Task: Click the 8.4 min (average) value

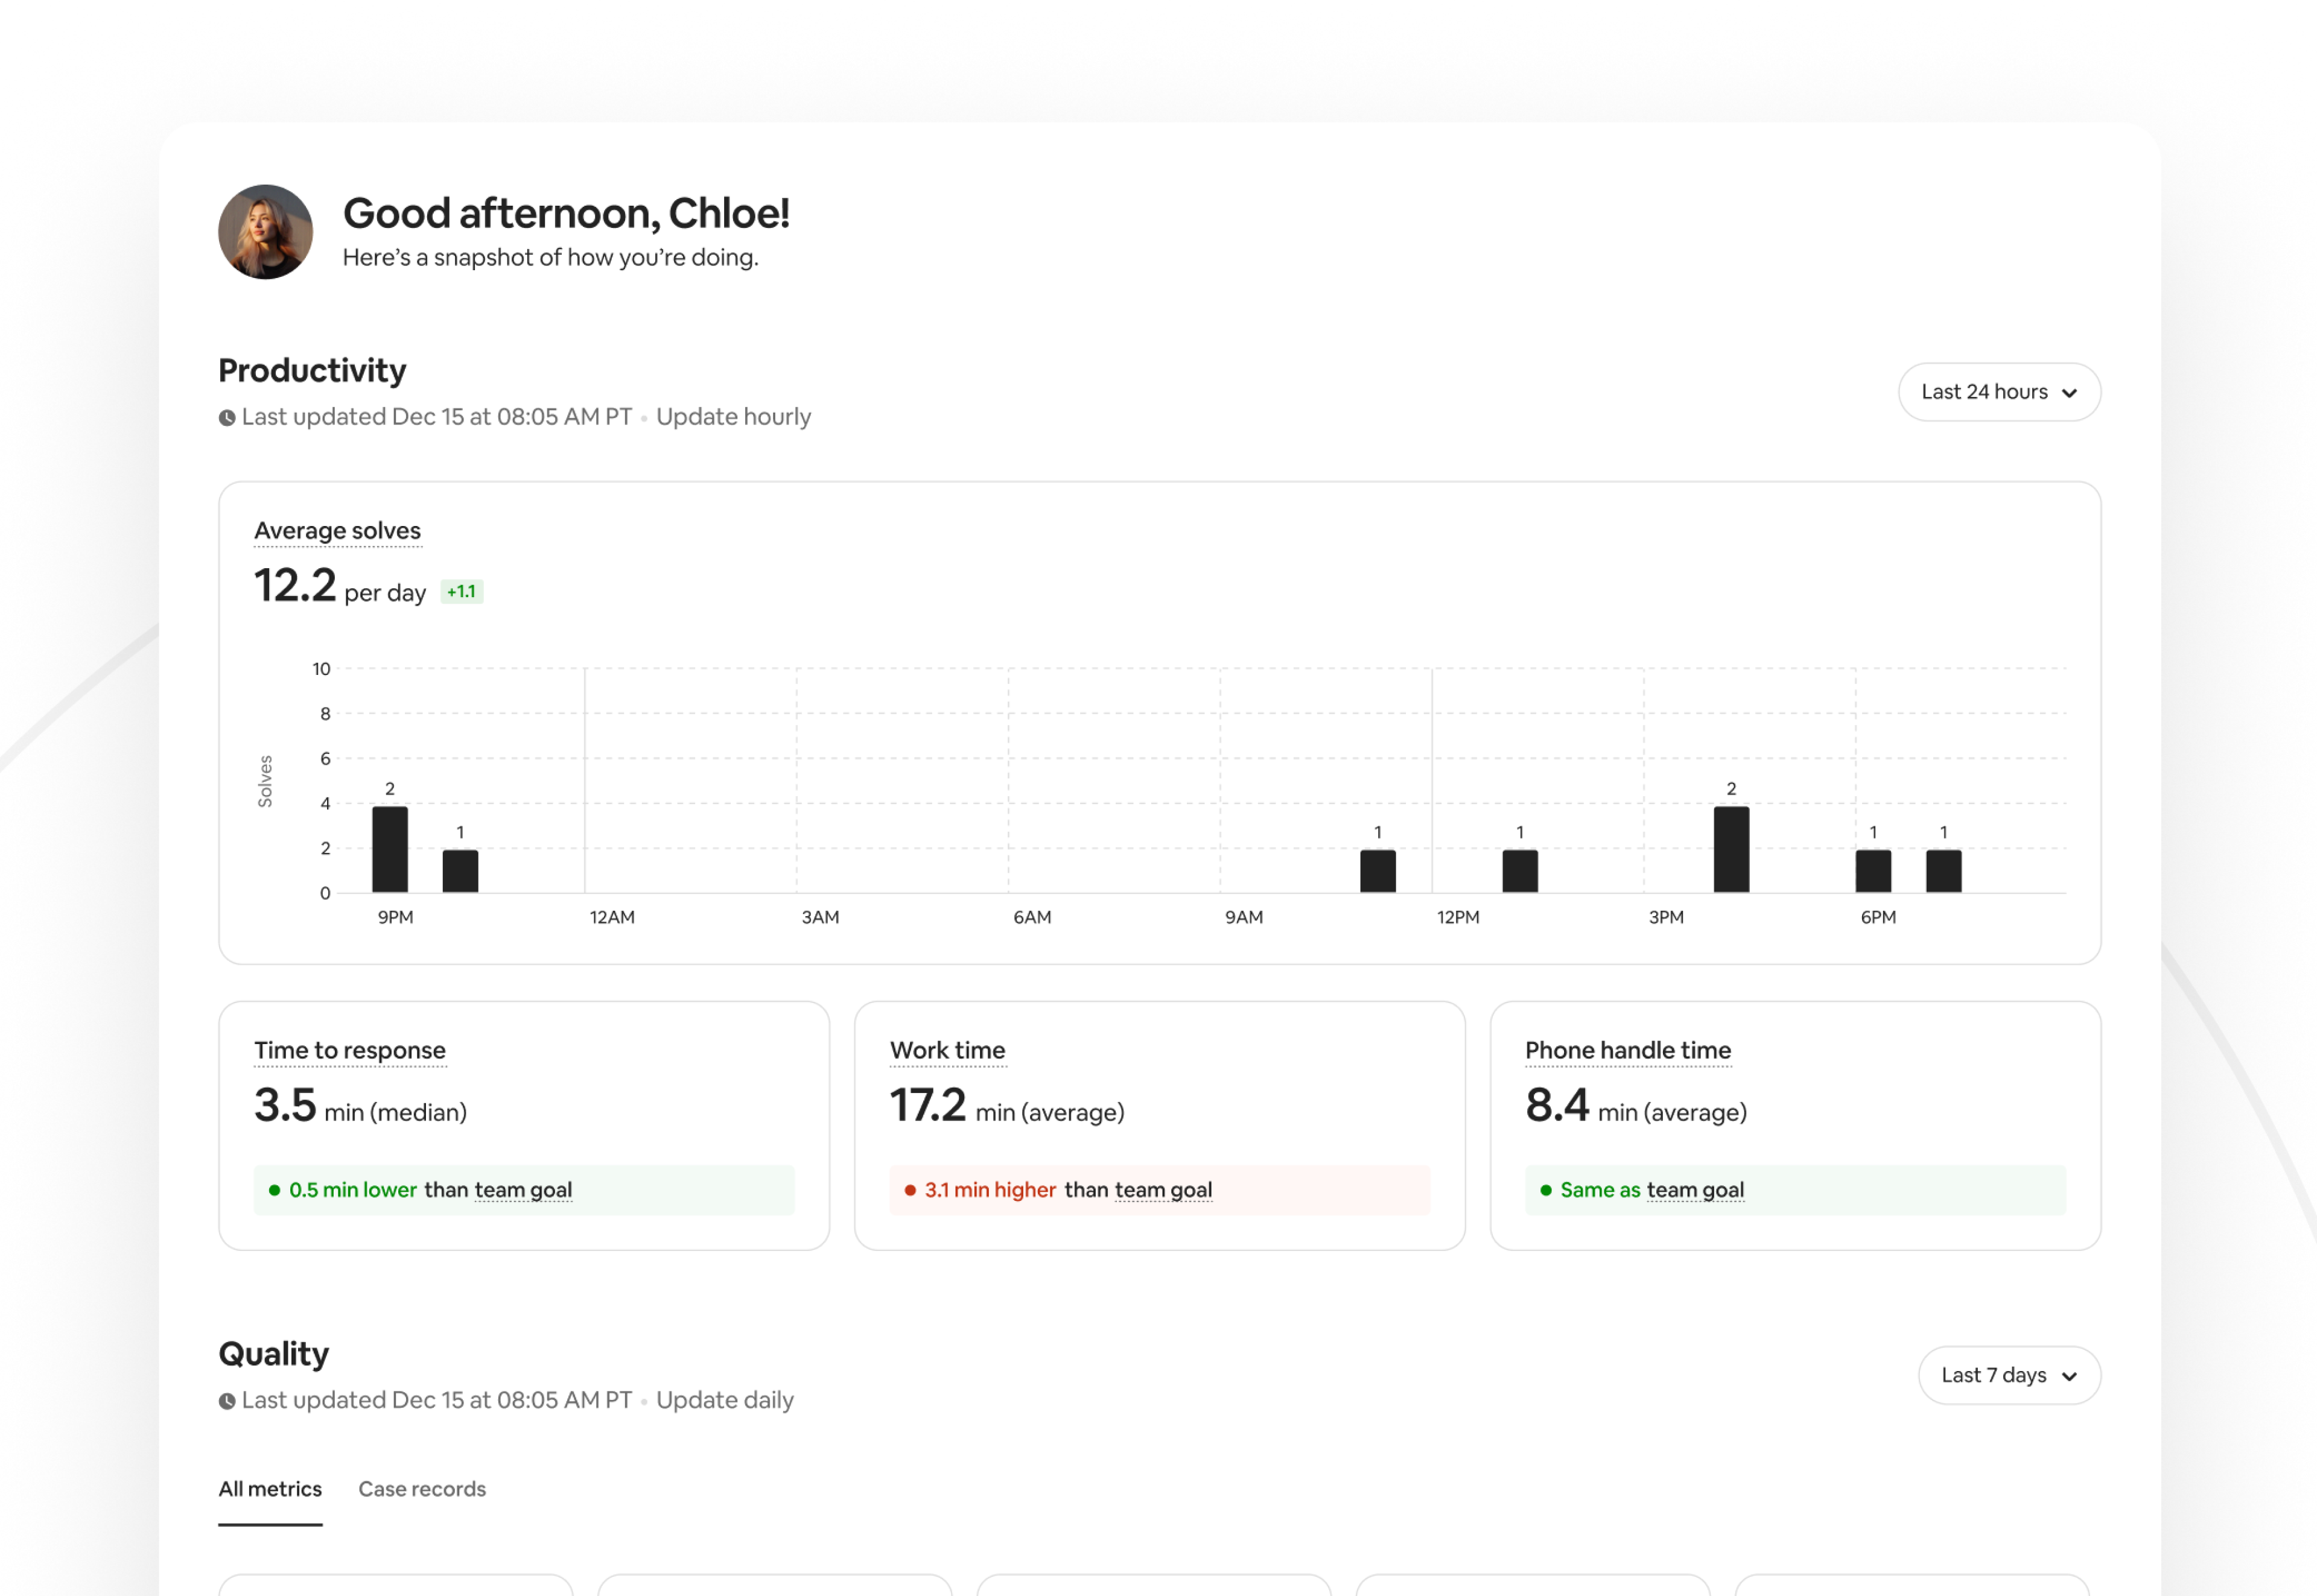Action: tap(1636, 1106)
